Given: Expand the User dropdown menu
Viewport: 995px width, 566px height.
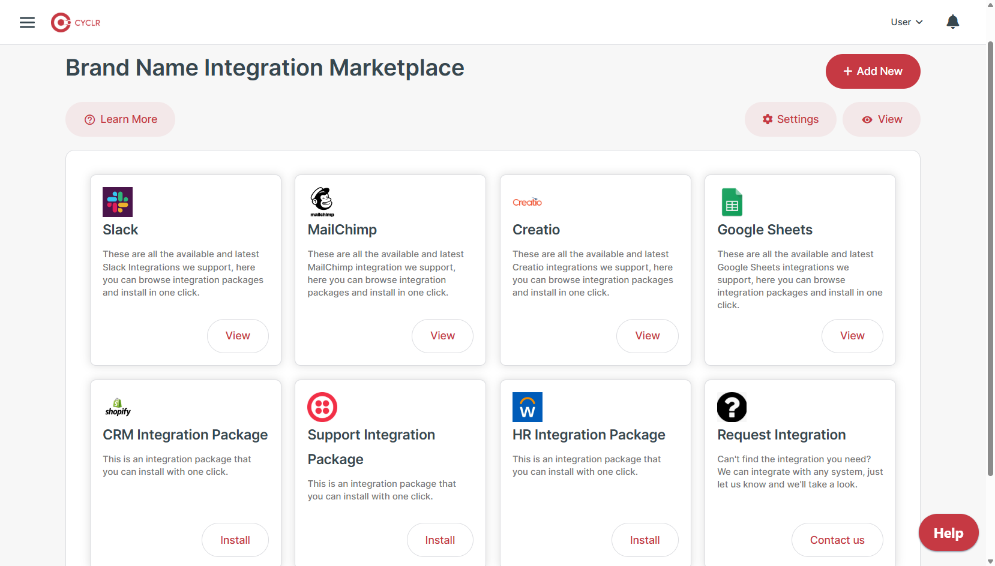Looking at the screenshot, I should pyautogui.click(x=906, y=22).
